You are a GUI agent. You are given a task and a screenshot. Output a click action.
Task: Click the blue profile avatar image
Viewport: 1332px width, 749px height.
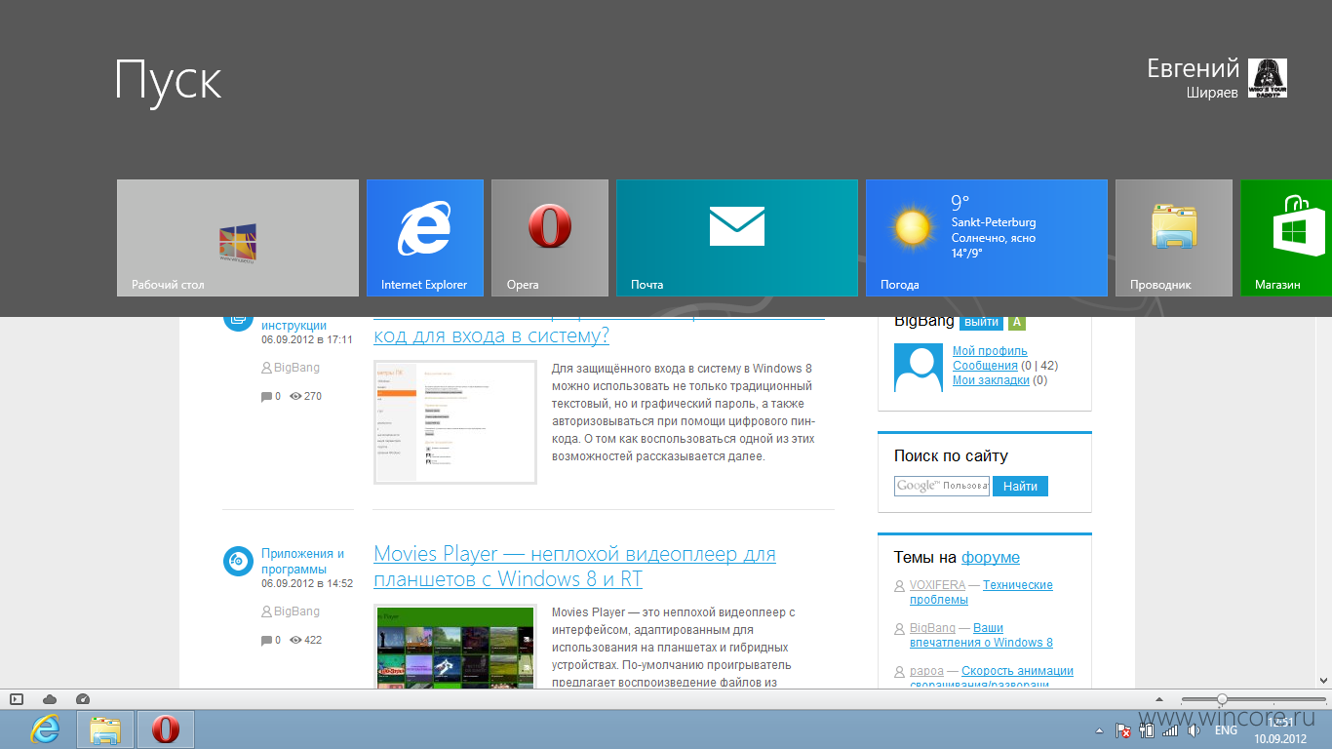click(919, 368)
